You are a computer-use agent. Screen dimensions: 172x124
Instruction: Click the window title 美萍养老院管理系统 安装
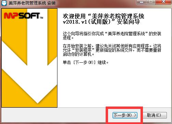32,3
